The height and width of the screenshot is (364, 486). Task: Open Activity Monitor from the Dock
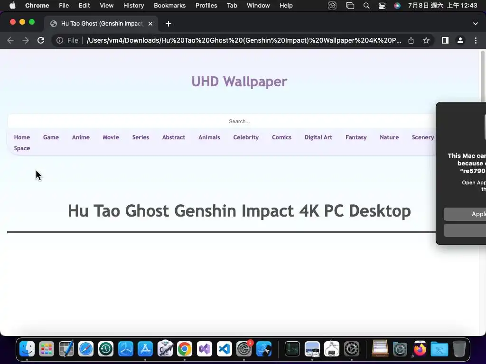(292, 349)
